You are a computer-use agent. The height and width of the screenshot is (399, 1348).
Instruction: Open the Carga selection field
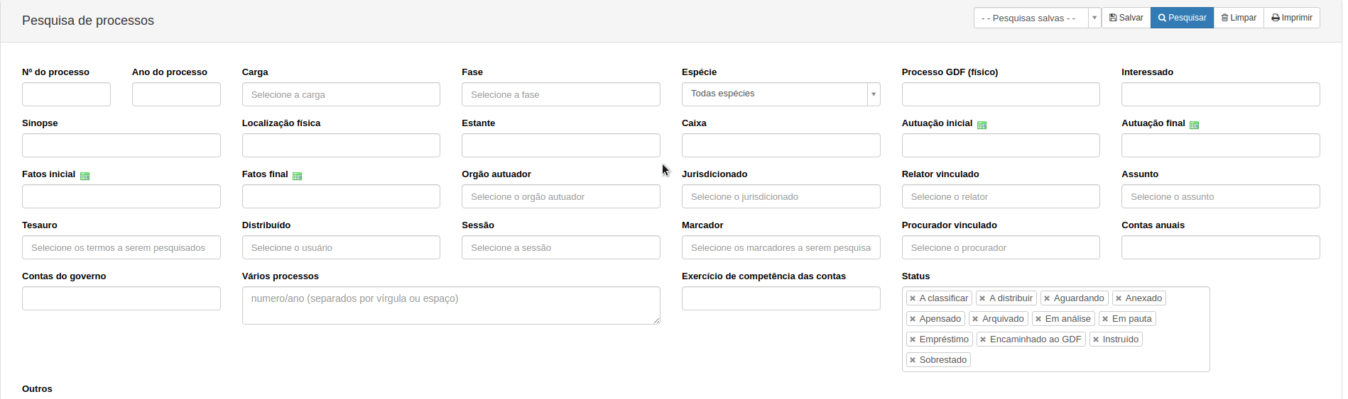pyautogui.click(x=341, y=94)
